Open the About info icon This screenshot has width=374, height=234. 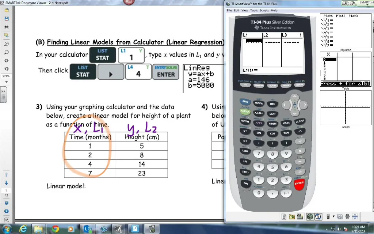point(7,211)
